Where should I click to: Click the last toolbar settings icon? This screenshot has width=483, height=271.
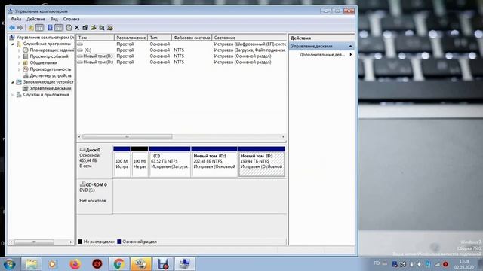pos(110,28)
